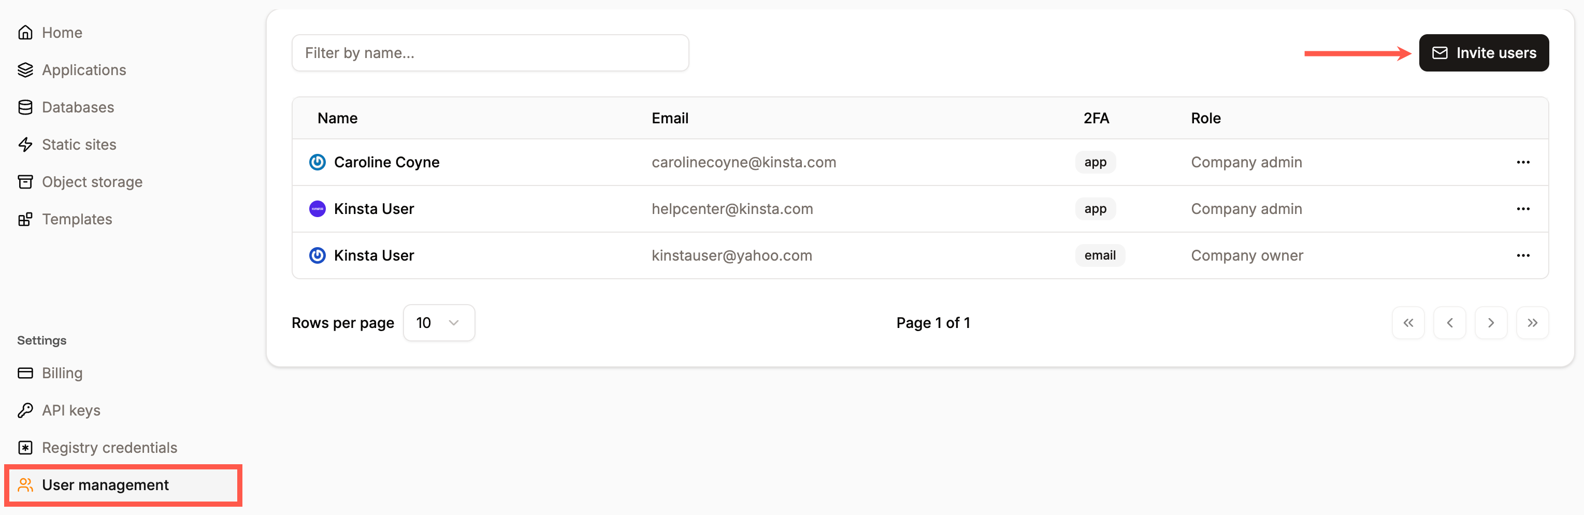Click the Registry credentials asterisk icon
1584x515 pixels.
(25, 447)
